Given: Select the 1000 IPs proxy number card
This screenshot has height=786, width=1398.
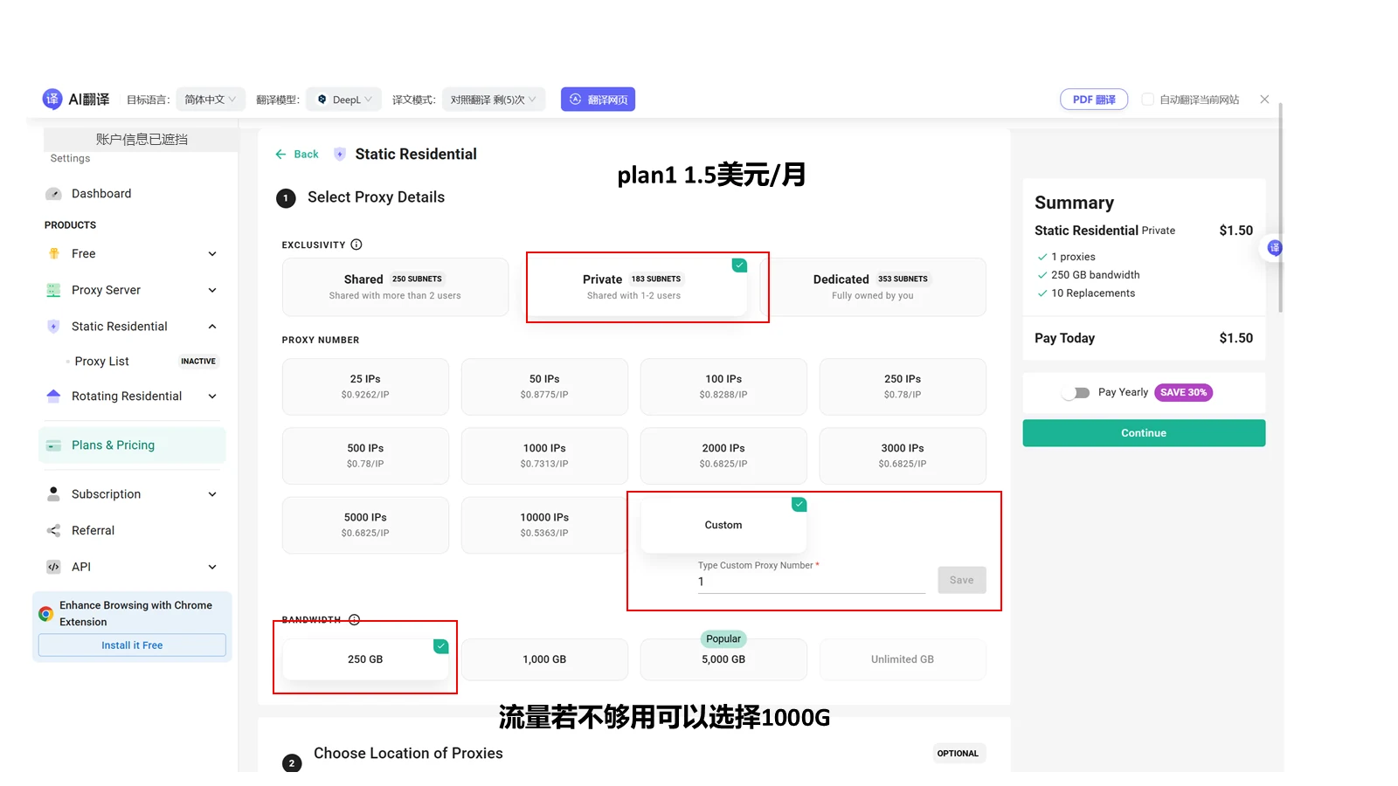Looking at the screenshot, I should (544, 455).
